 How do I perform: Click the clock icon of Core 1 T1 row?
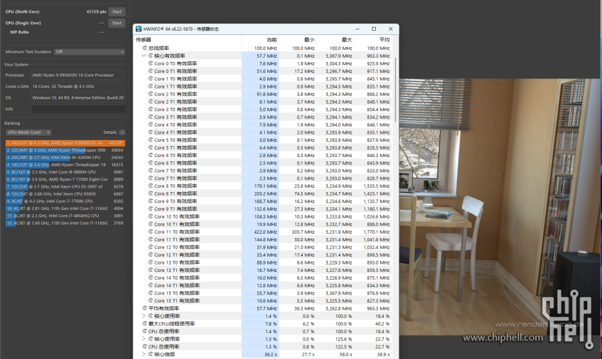[x=150, y=87]
